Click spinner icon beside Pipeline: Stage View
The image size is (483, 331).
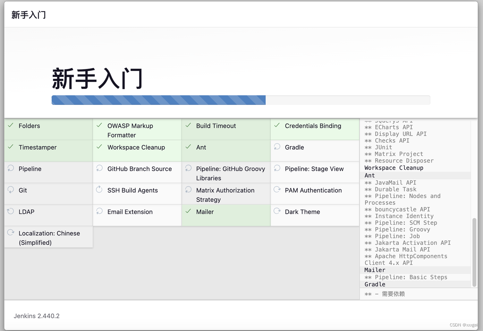pos(277,168)
